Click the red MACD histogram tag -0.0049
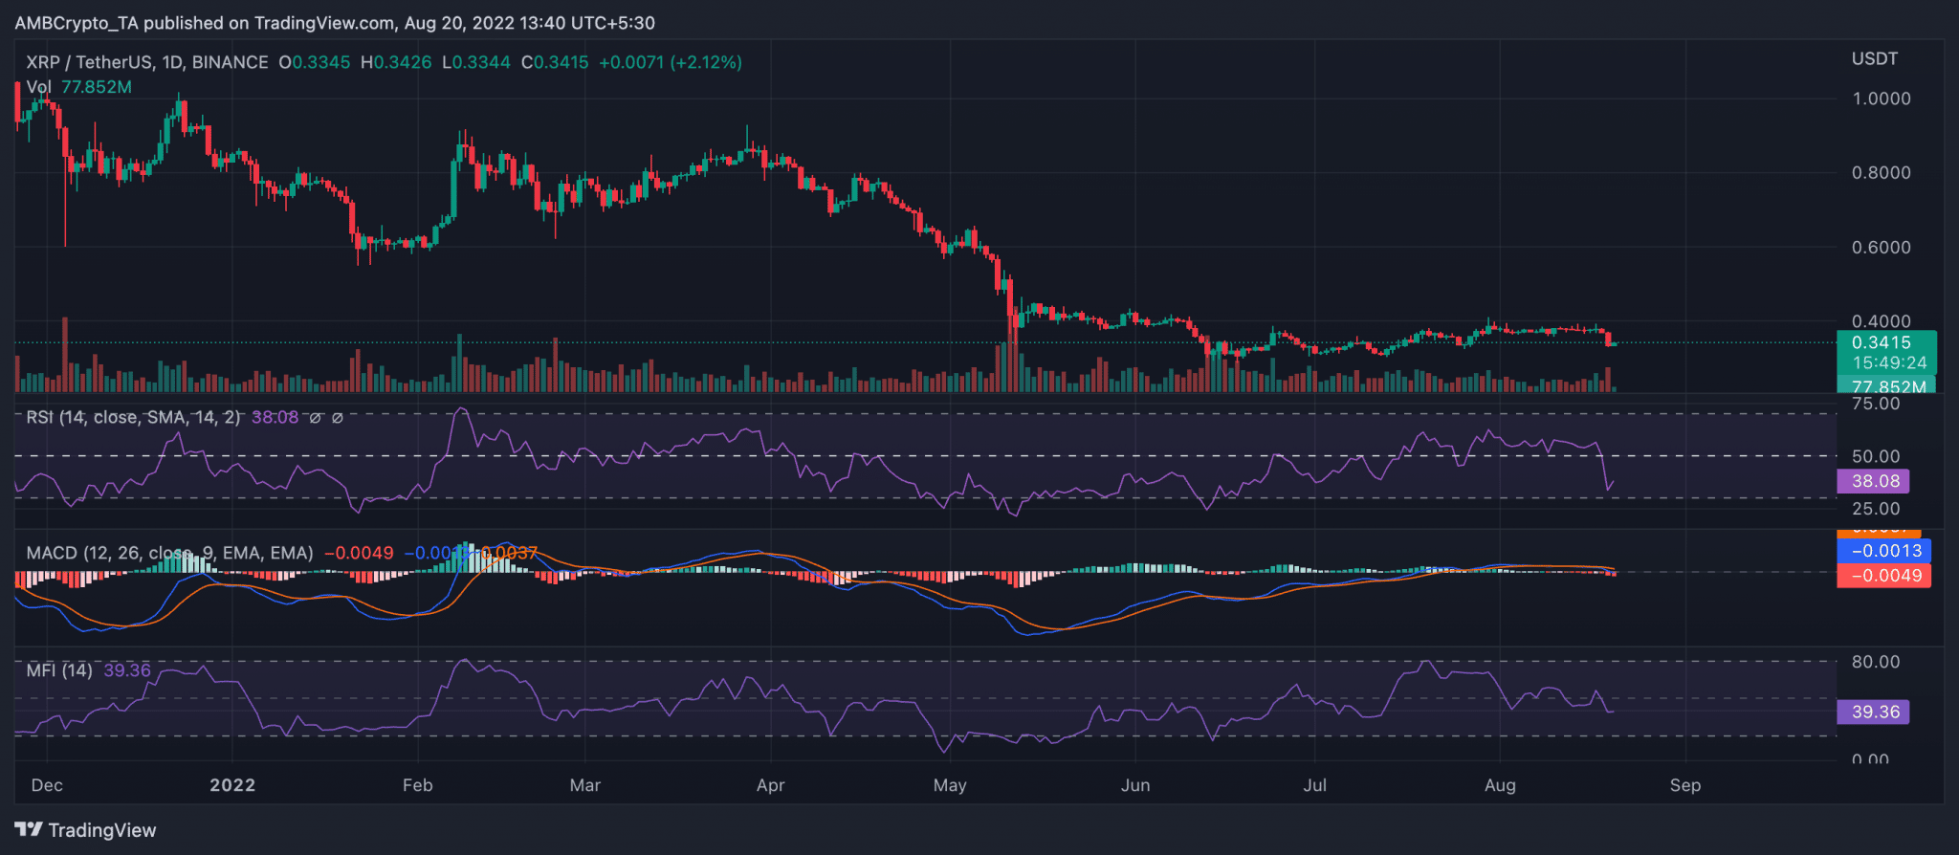 [x=1883, y=576]
